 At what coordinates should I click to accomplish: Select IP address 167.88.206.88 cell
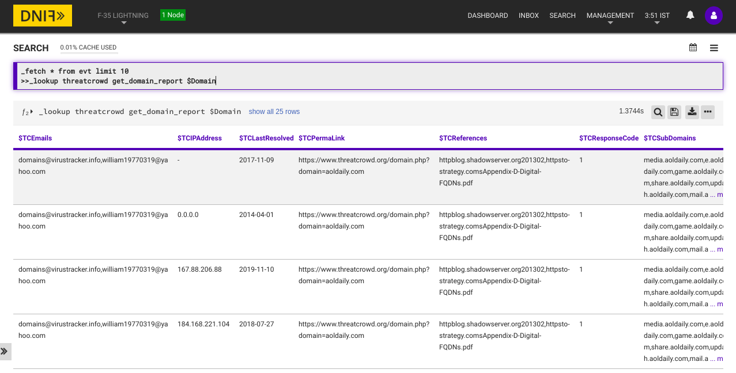pos(199,269)
